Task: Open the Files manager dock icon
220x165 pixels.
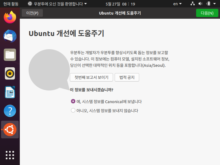Action: point(10,55)
